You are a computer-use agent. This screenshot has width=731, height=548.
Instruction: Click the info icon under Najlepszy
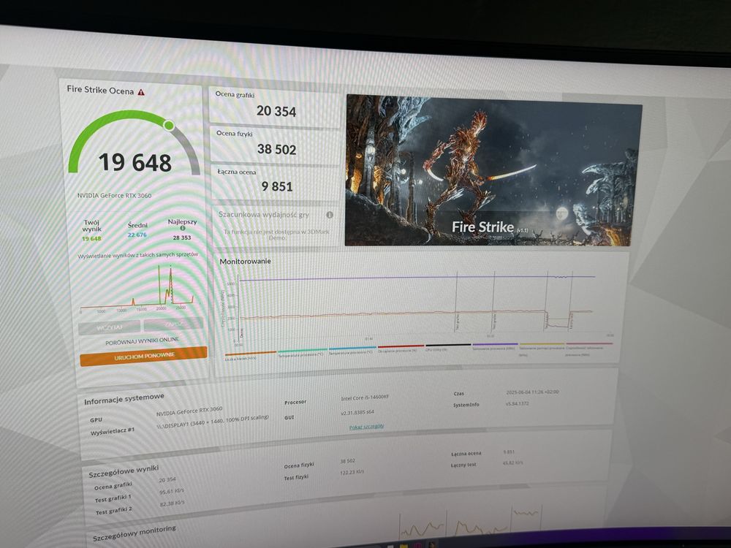(183, 228)
